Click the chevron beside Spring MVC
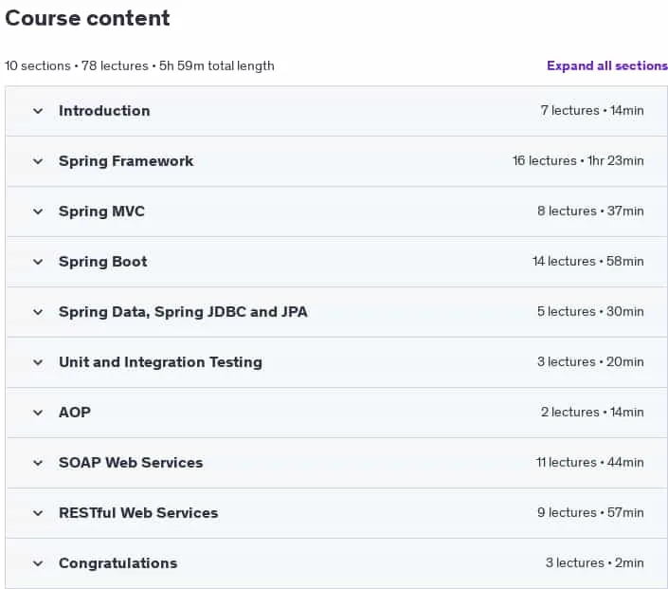 tap(38, 212)
